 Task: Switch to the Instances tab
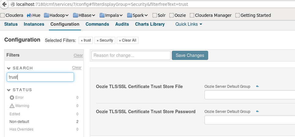[x=34, y=24]
